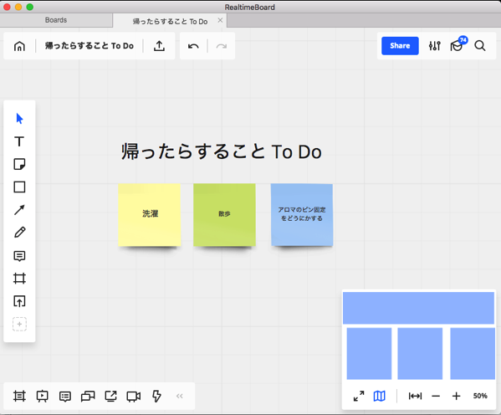Open comments list in bottom toolbar
This screenshot has width=501, height=415.
65,397
